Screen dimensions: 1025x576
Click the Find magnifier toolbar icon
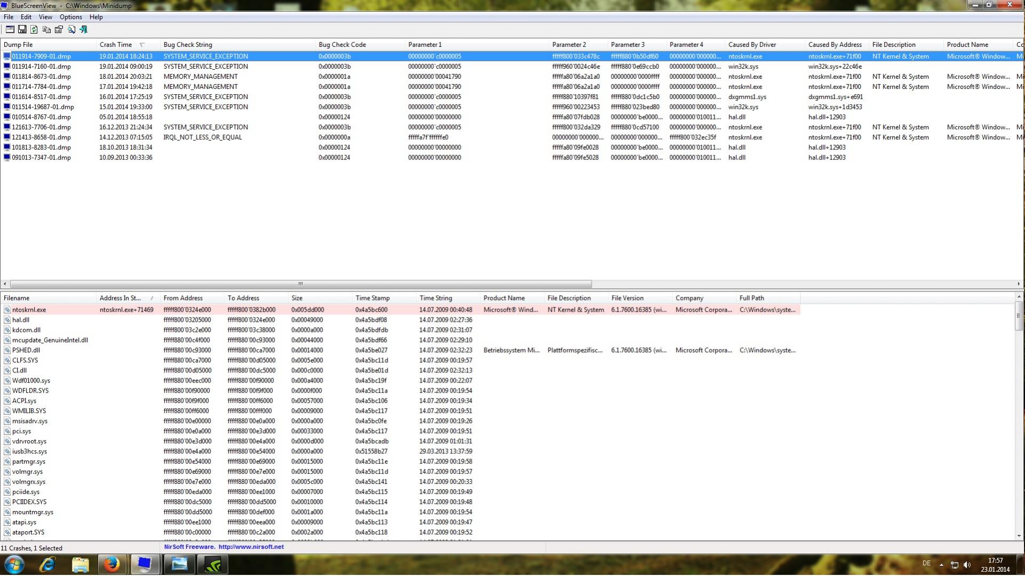71,30
